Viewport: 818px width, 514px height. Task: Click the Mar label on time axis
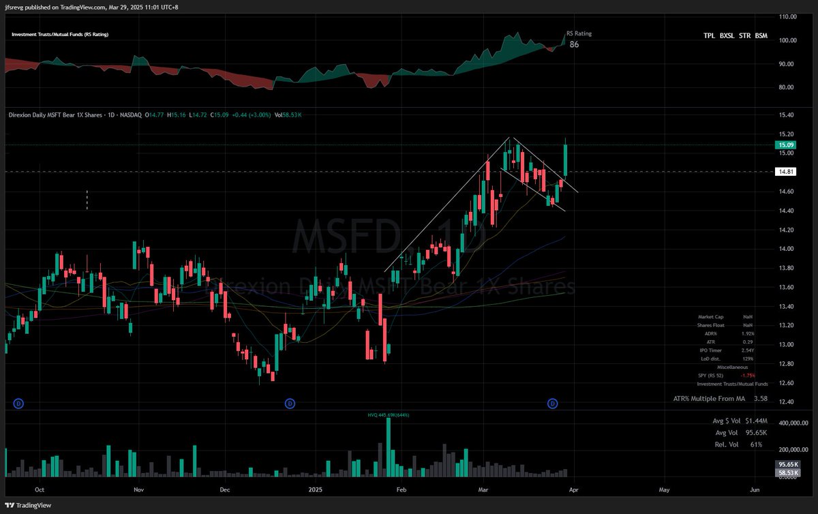484,489
